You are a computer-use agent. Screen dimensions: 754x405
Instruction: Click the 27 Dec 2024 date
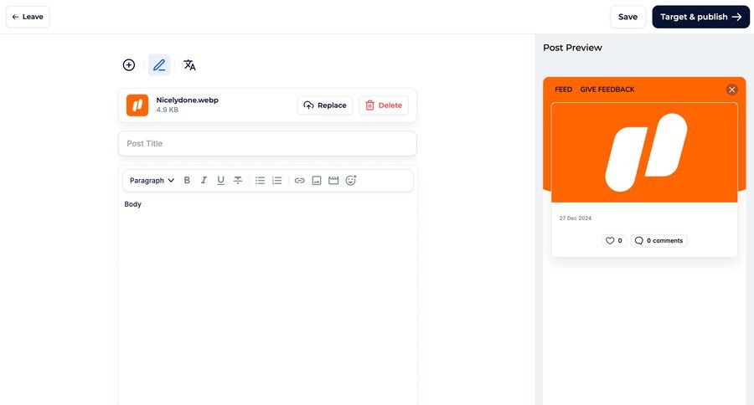575,218
